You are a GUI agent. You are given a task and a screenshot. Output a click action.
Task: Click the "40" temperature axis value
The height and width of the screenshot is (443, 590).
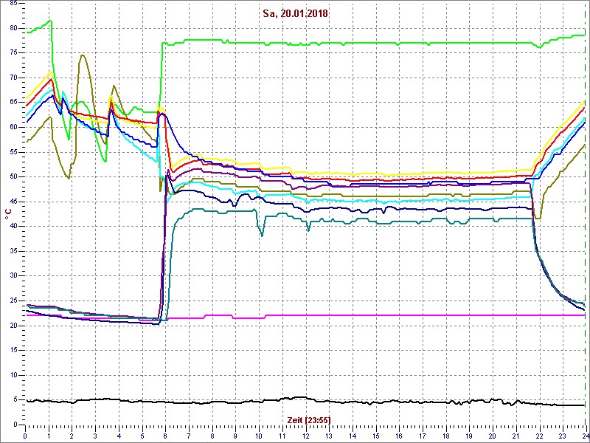tap(13, 227)
